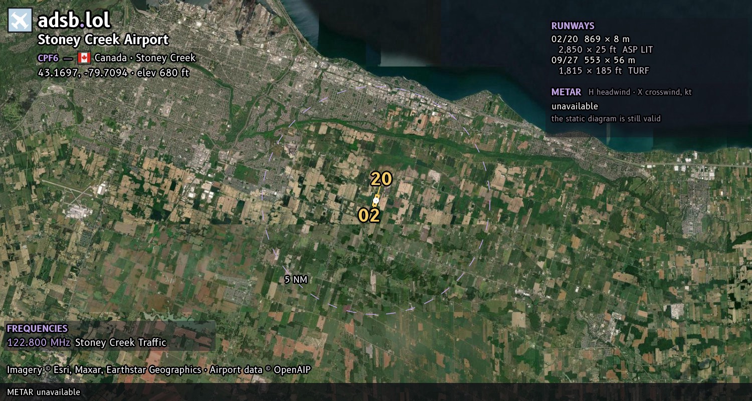Select runway 20 end marker on map
The image size is (752, 401).
click(x=381, y=179)
